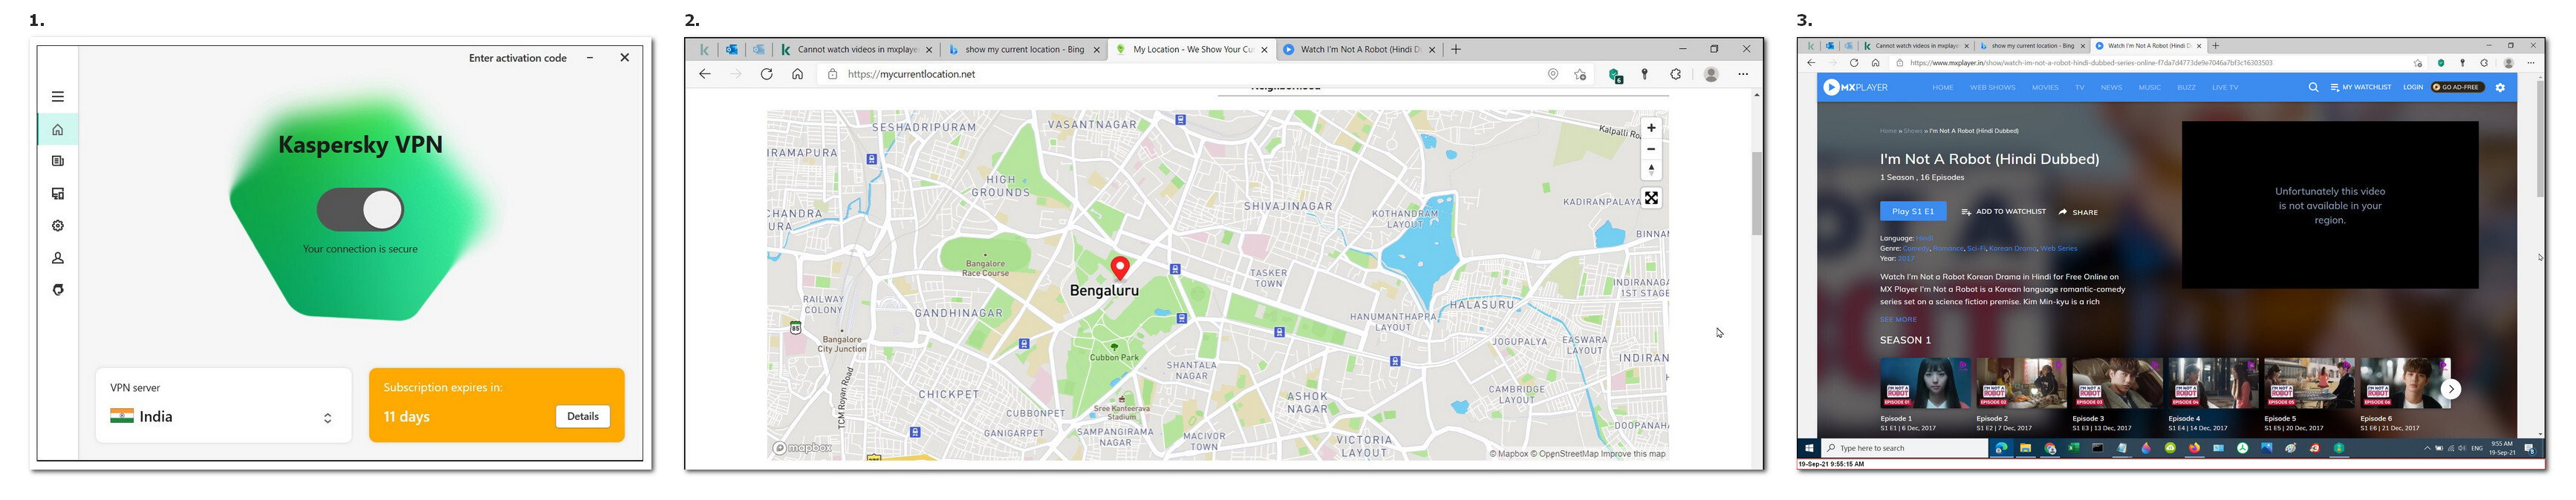Viewport: 2576px width, 500px height.
Task: Click Details on subscription card
Action: click(583, 416)
